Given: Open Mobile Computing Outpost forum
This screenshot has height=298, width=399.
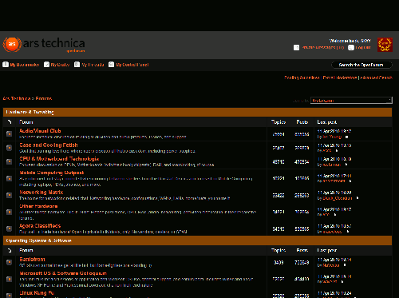Looking at the screenshot, I should coord(52,173).
